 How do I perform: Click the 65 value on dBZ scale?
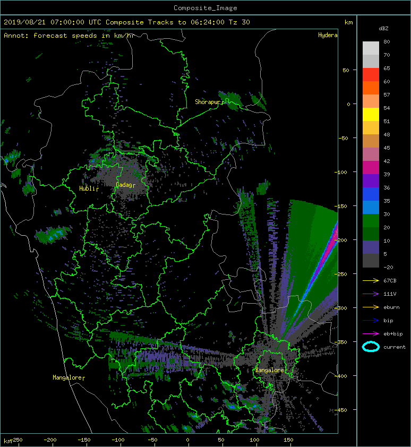387,68
